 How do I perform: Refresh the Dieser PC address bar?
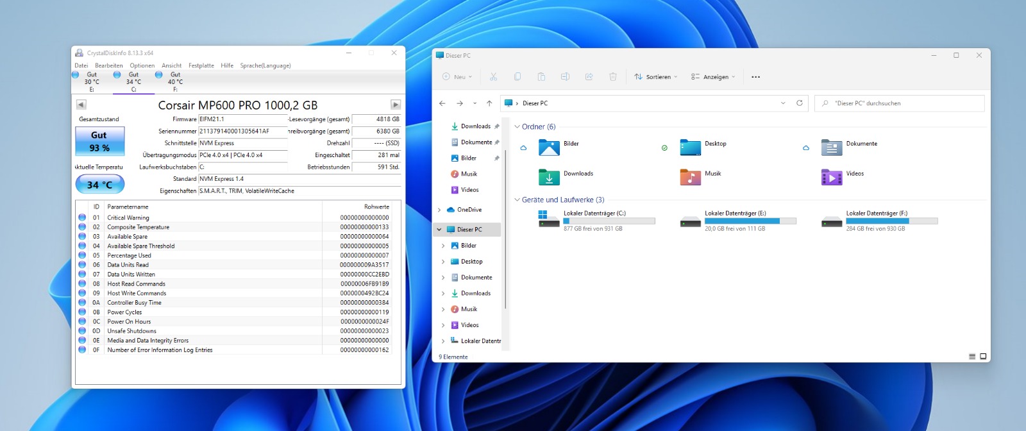click(800, 103)
